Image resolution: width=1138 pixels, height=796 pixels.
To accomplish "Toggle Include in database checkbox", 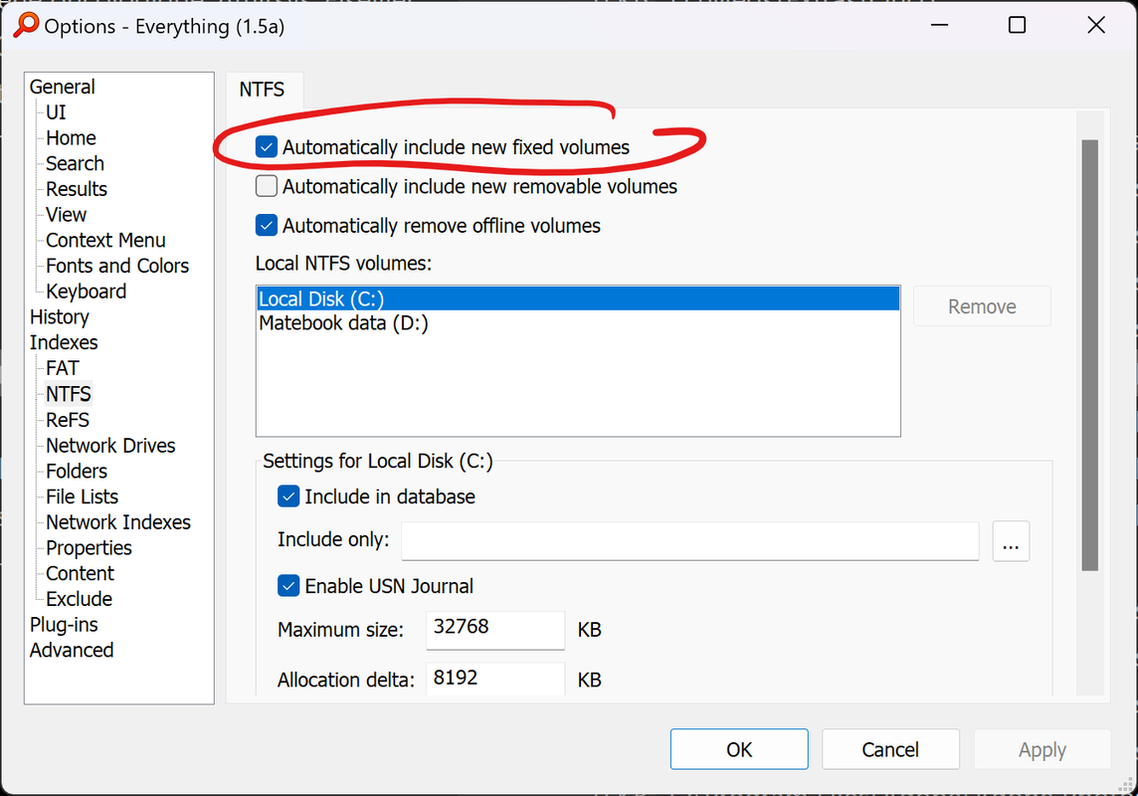I will tap(288, 497).
